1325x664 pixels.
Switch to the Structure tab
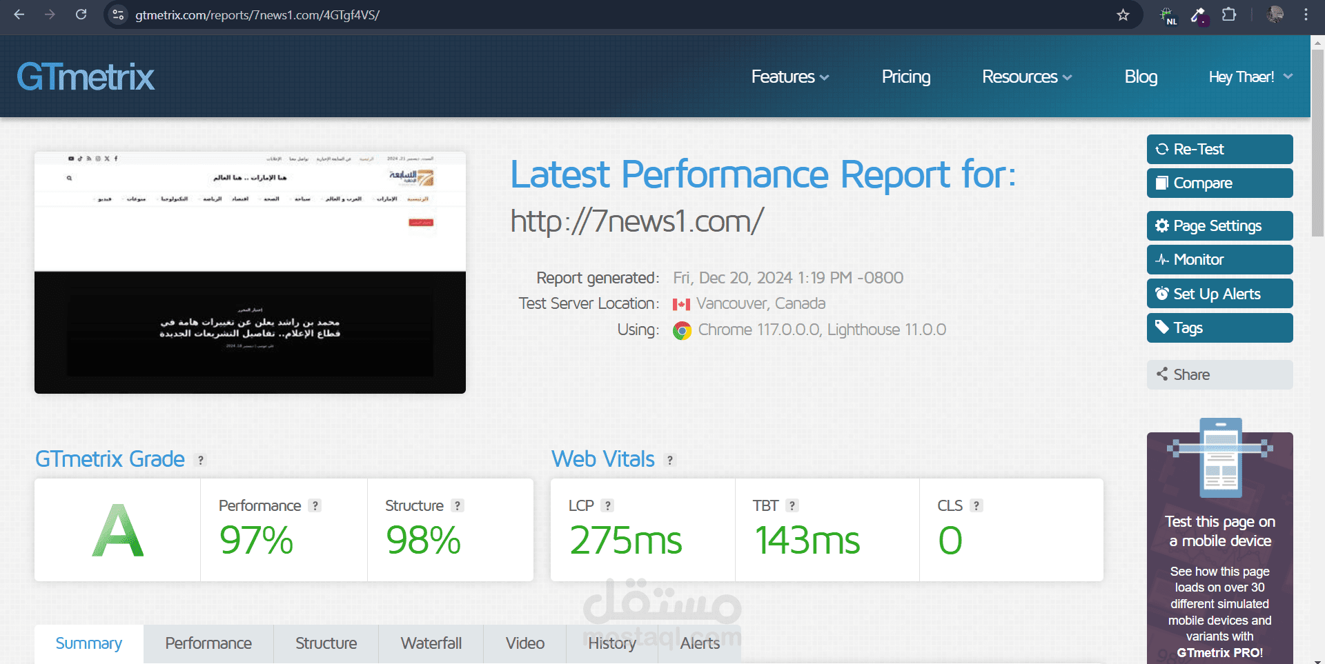coord(326,643)
